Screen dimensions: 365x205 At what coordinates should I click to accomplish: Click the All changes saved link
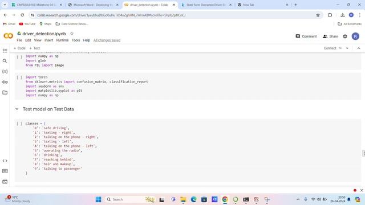(107, 40)
